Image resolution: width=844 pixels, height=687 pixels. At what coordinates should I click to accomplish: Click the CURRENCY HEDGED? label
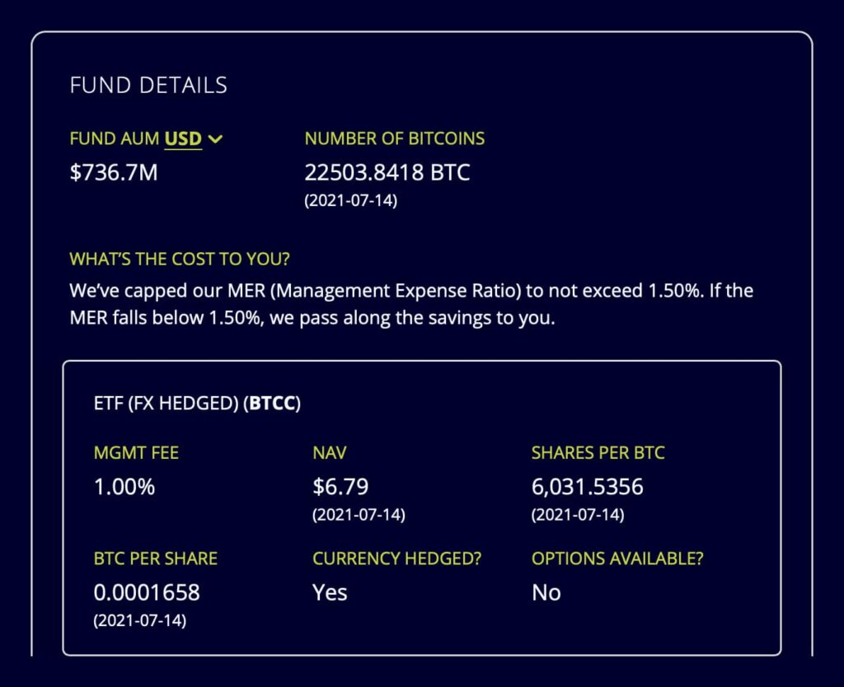point(397,559)
